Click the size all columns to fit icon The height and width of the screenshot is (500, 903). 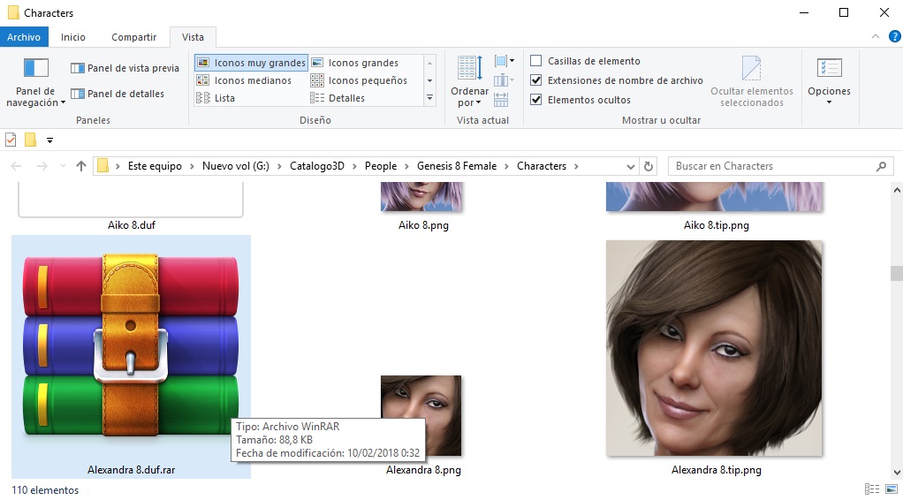point(501,100)
